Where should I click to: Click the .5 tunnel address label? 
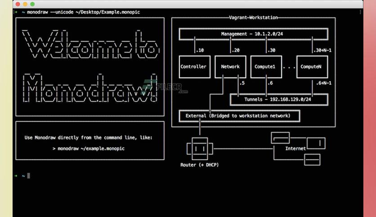tap(242, 83)
